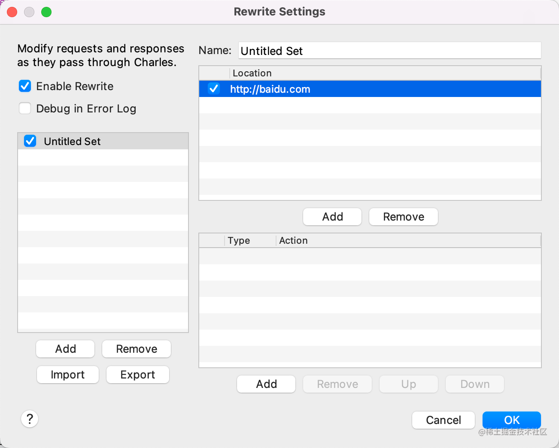Screen dimensions: 559x448
Task: Import rewrite sets from file
Action: (x=68, y=375)
